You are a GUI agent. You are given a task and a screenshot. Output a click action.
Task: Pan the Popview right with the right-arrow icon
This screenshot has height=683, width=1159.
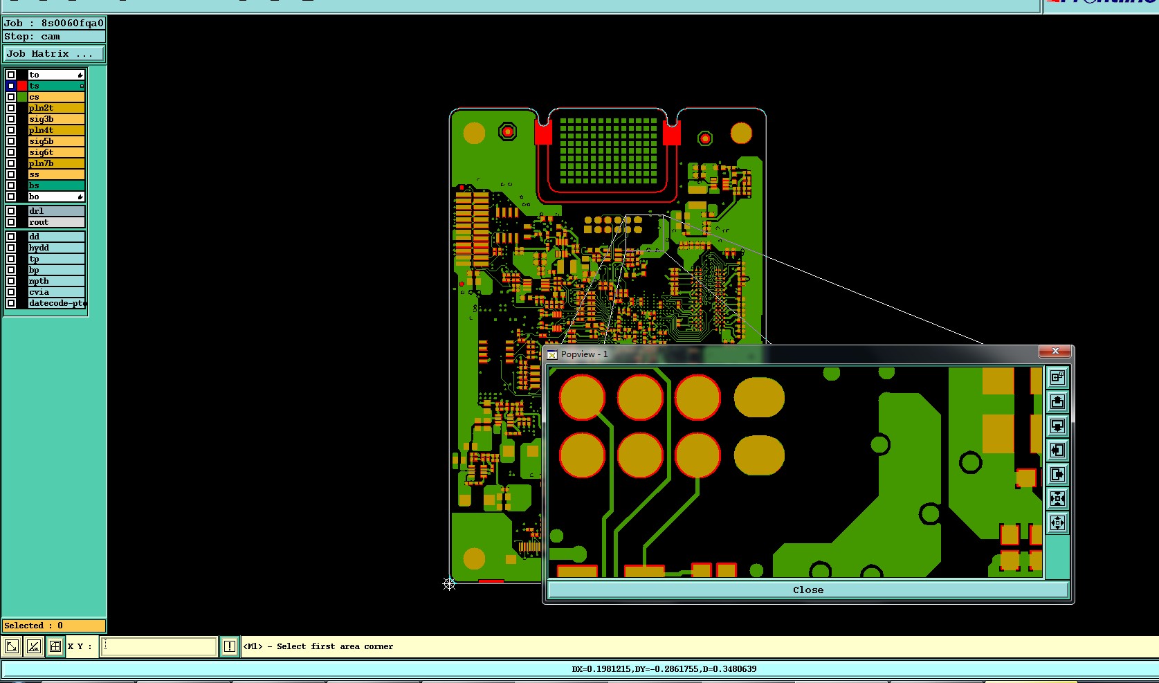[x=1057, y=474]
